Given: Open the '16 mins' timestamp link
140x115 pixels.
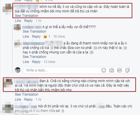Looking at the screenshot, I should (x=59, y=37).
